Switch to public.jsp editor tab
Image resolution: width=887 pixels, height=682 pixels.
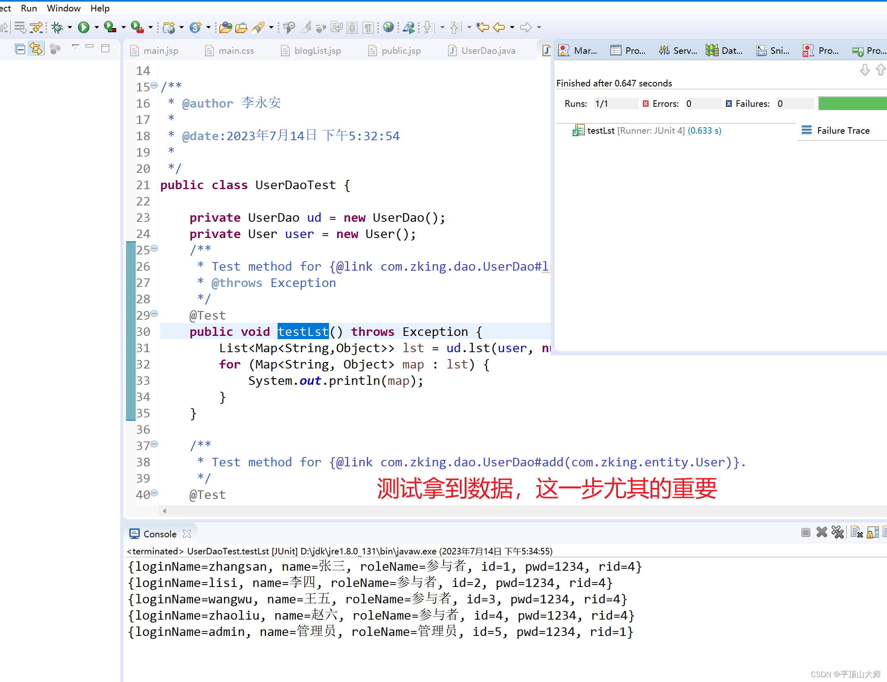395,51
